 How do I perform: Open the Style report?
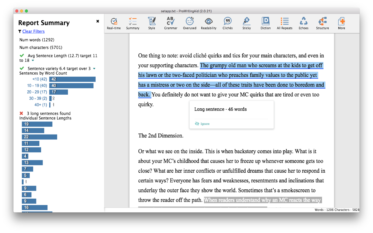[152, 23]
